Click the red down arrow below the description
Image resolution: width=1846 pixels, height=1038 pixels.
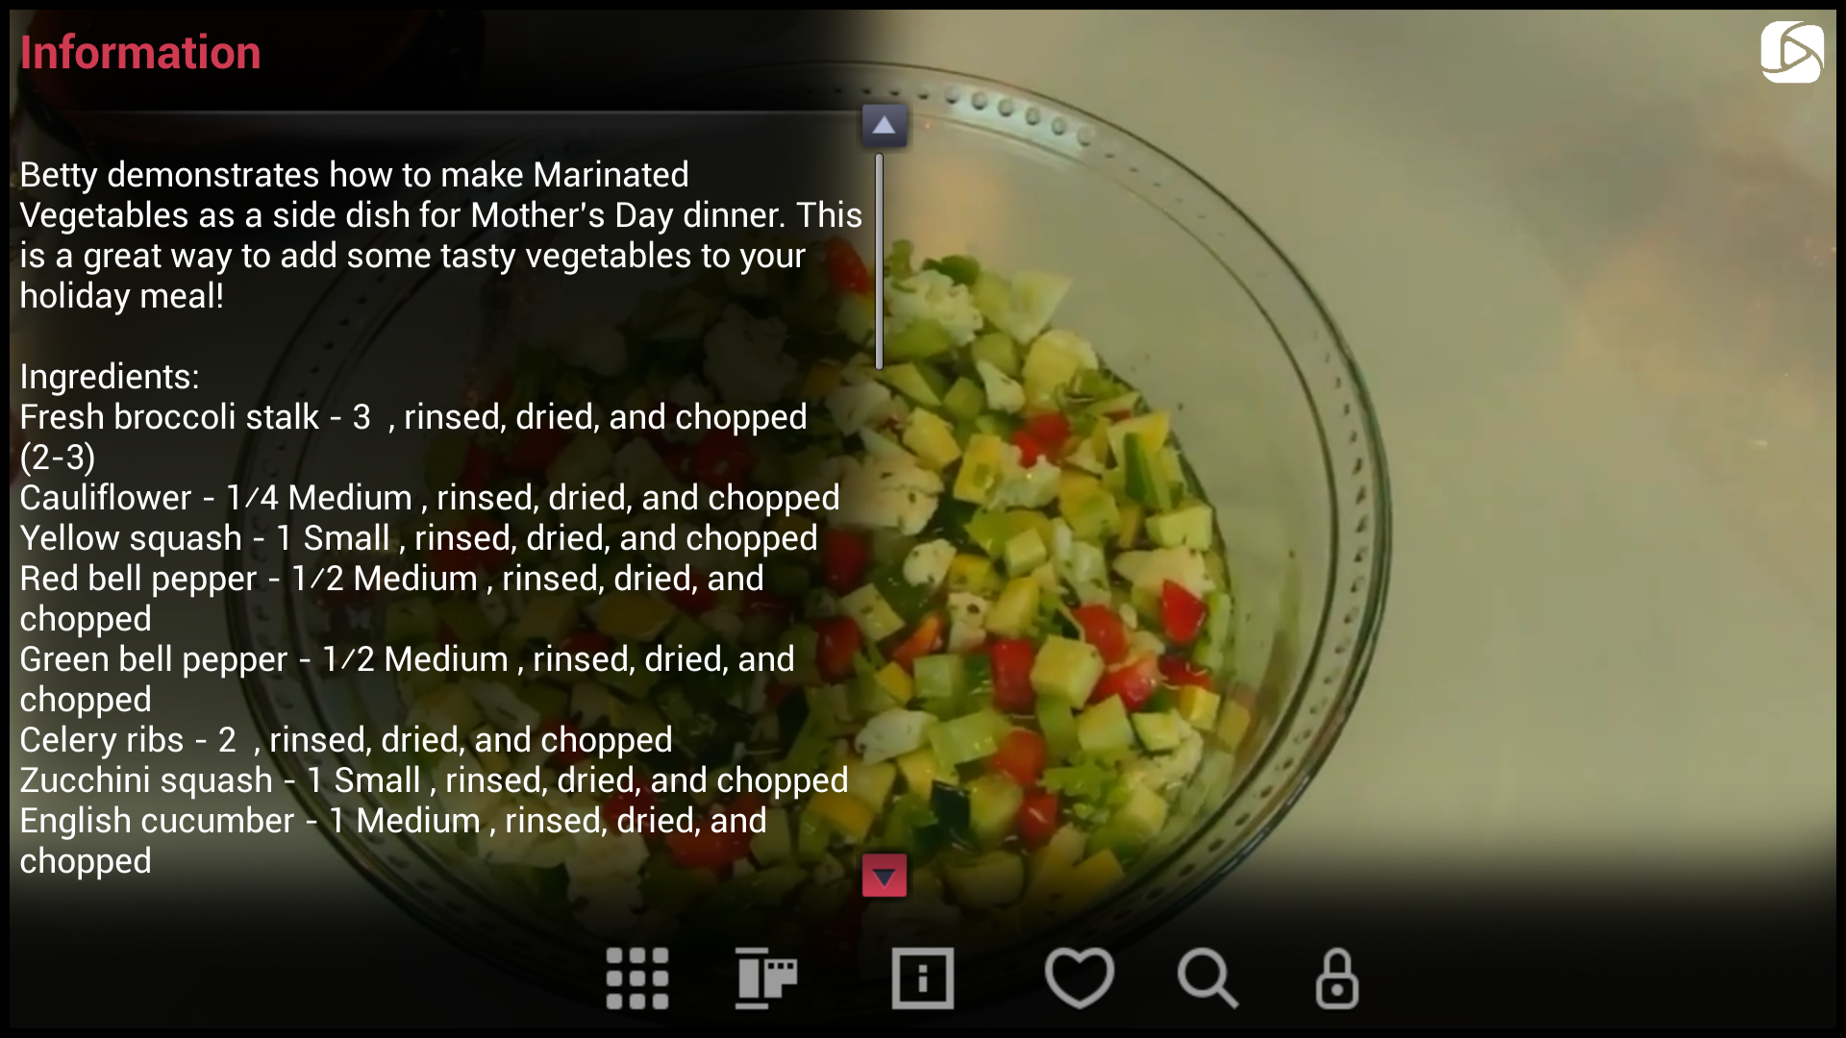[884, 876]
